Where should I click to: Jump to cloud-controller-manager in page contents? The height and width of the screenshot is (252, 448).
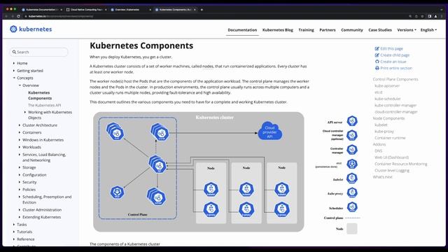coord(396,112)
